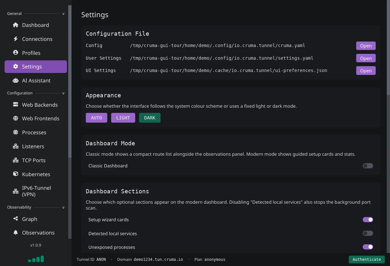
Task: Open the Observations page
Action: (x=36, y=233)
